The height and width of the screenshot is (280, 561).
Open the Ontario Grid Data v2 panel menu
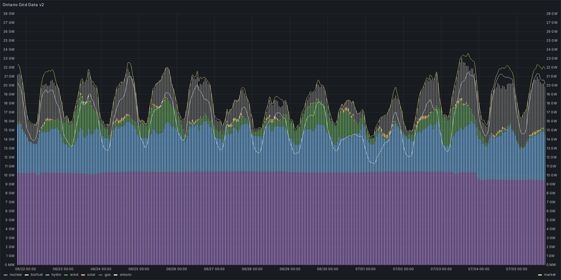(x=23, y=4)
